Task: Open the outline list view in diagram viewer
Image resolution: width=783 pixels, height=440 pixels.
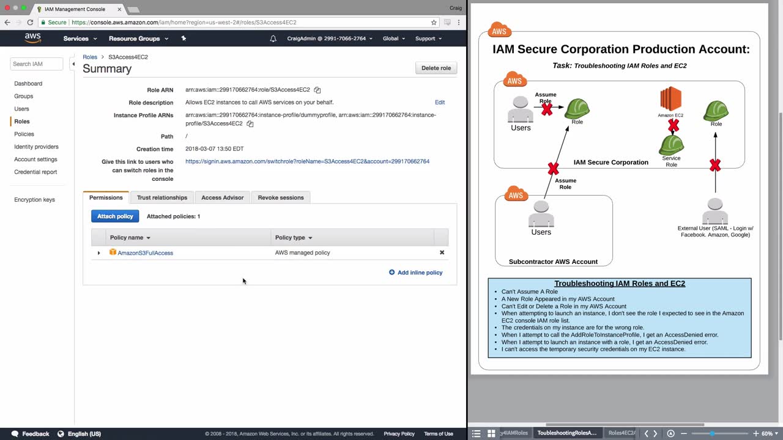Action: 476,433
